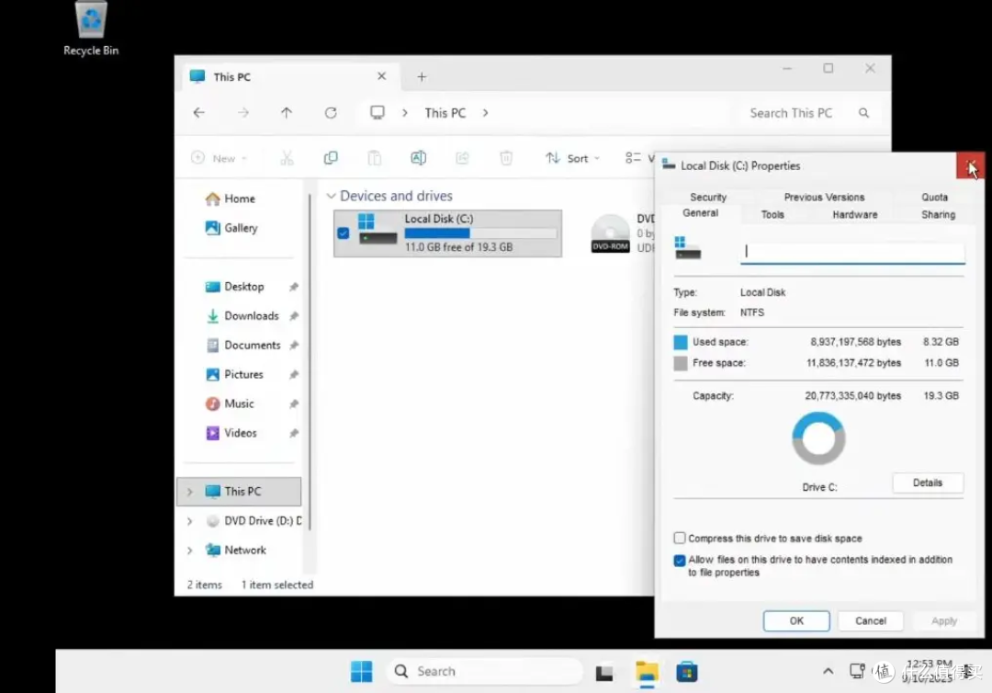Toggle the Local Disk (C:) selection checkbox
The width and height of the screenshot is (992, 693).
(343, 233)
